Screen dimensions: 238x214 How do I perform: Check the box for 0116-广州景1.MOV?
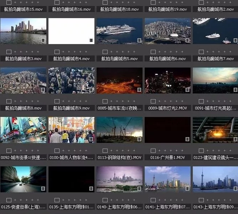click(x=153, y=150)
